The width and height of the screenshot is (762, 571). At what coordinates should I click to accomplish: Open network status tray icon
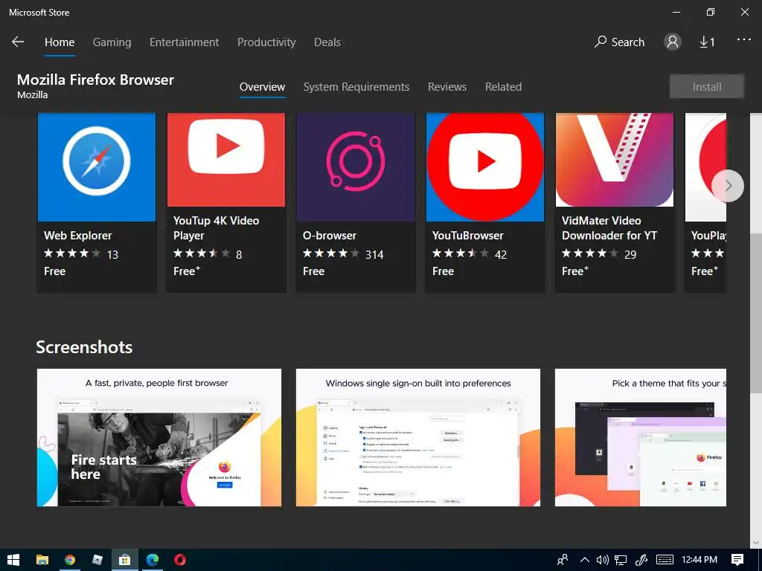click(x=621, y=560)
